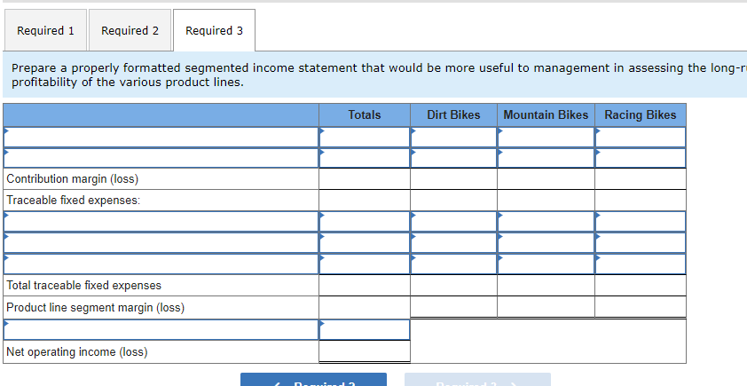
Task: Select the Required 3 tab
Action: (214, 30)
